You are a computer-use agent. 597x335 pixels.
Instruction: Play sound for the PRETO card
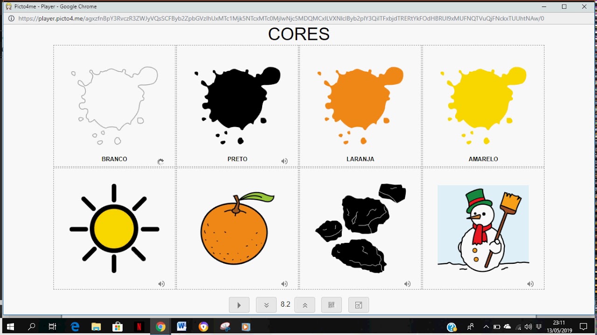coord(285,161)
